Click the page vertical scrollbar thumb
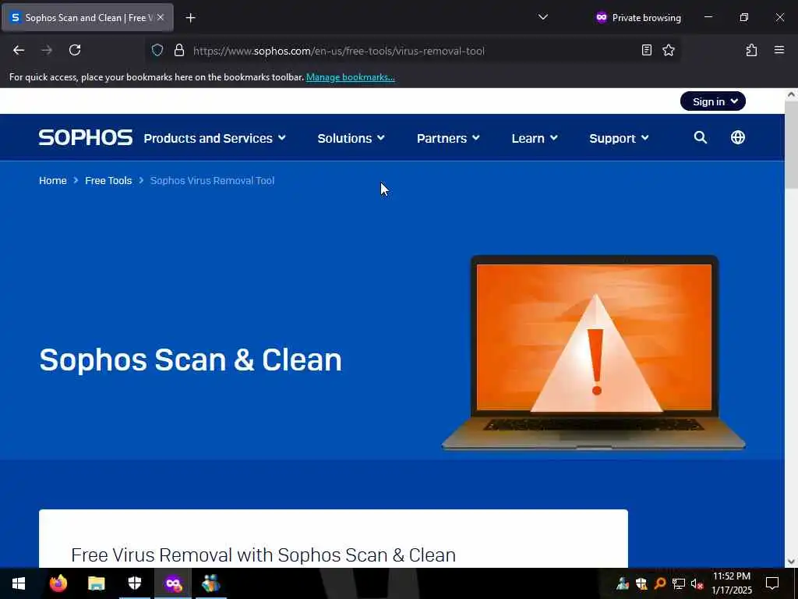This screenshot has width=798, height=599. point(791,145)
